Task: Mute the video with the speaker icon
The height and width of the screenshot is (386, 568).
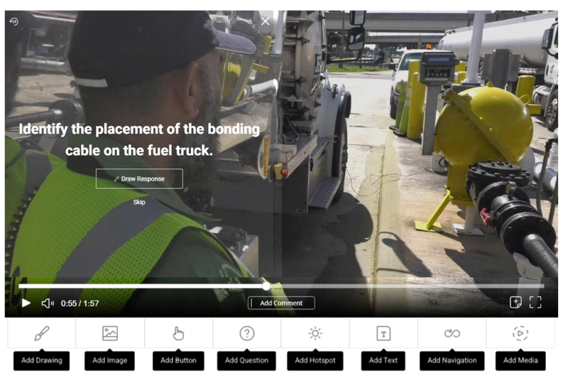Action: tap(48, 304)
